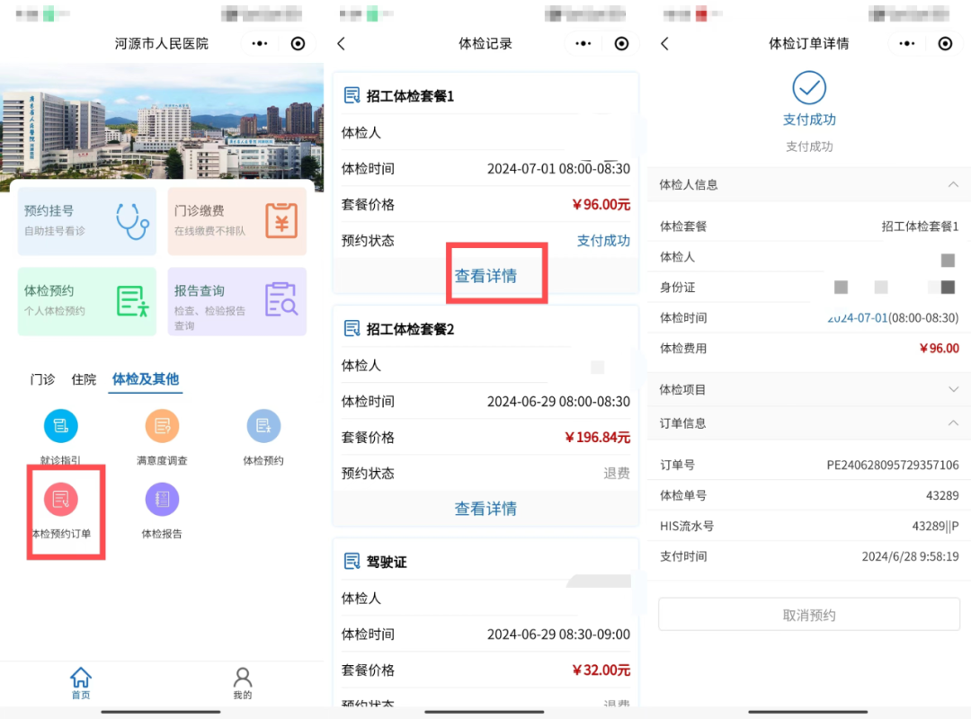The width and height of the screenshot is (971, 719).
Task: Tap the document icon beside 招工体检套餐2
Action: [x=352, y=328]
